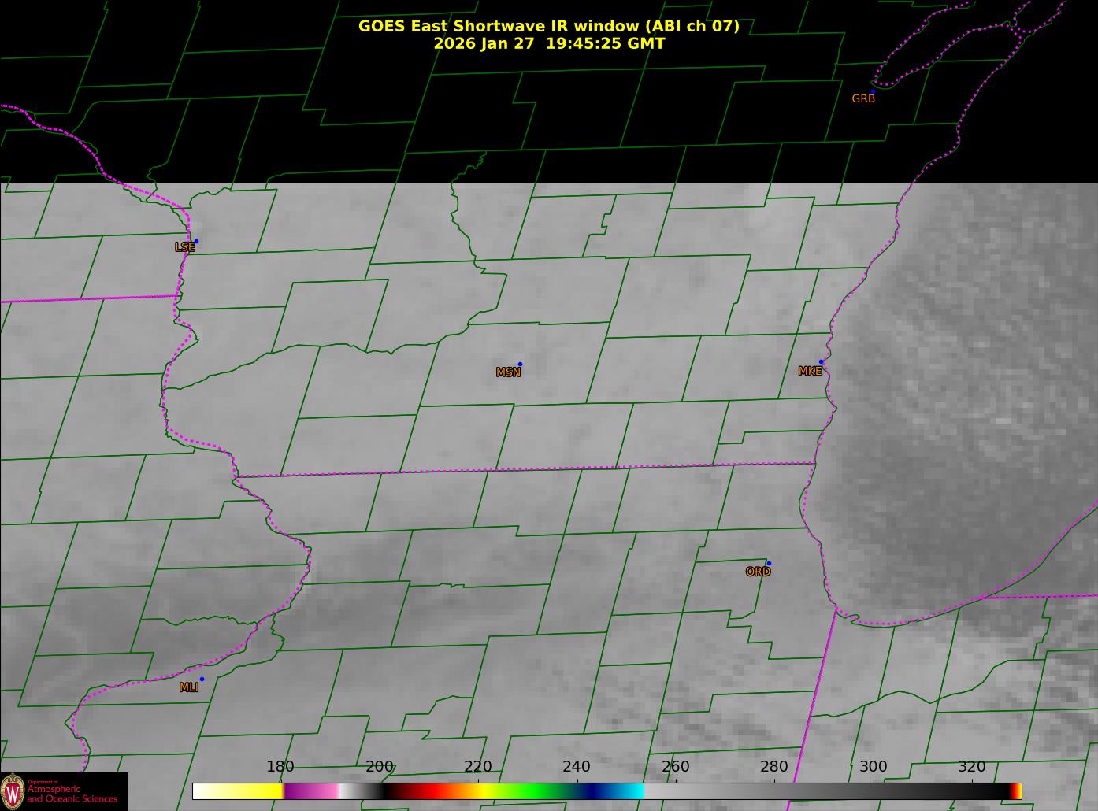1098x811 pixels.
Task: Select the MKE station label
Action: coord(811,371)
